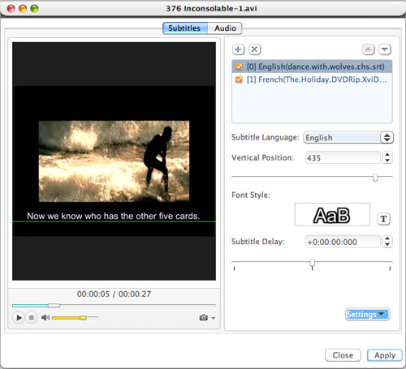Click the green subtitle position line
Screen dimensions: 406x369
(114, 221)
